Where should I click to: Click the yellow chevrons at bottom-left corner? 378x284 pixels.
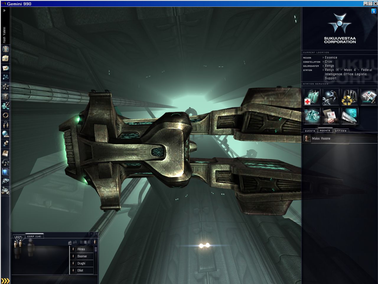point(5,281)
